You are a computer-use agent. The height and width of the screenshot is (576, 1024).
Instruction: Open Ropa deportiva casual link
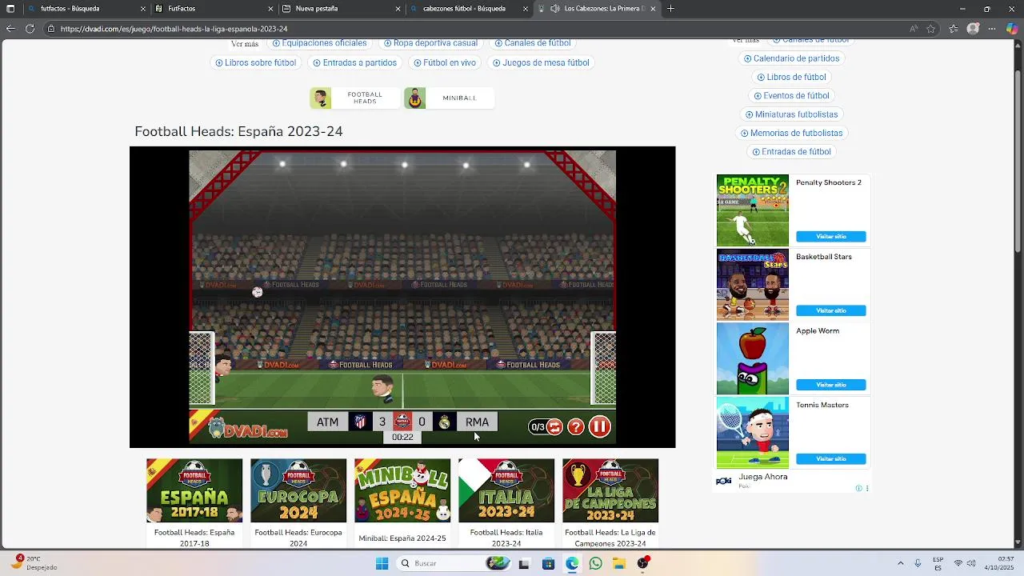coord(430,43)
